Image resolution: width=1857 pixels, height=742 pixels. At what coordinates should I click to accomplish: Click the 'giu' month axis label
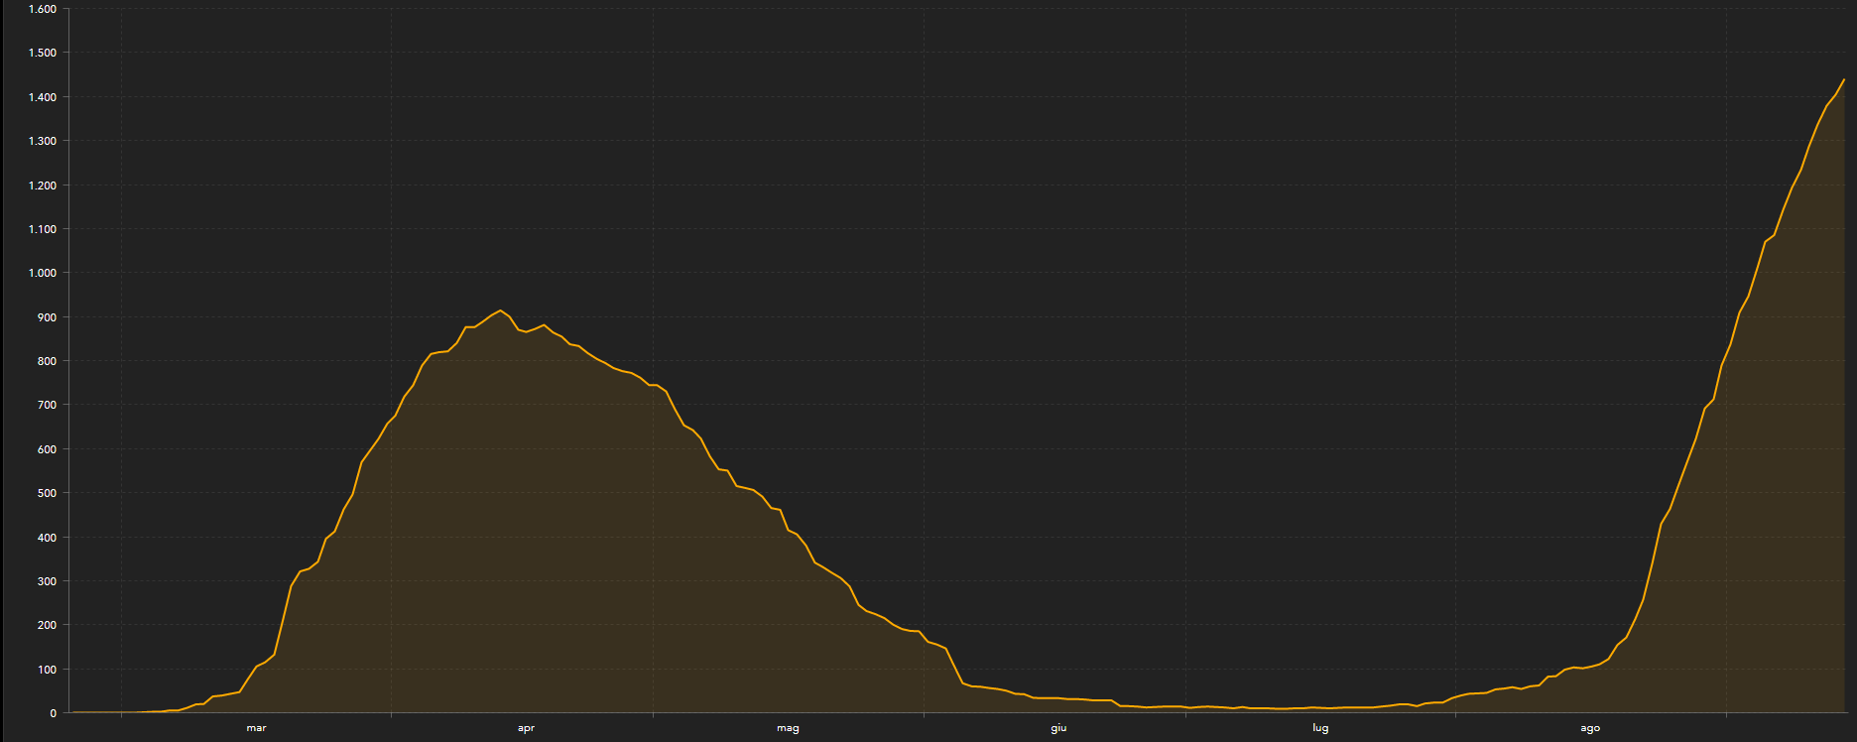tap(1058, 728)
